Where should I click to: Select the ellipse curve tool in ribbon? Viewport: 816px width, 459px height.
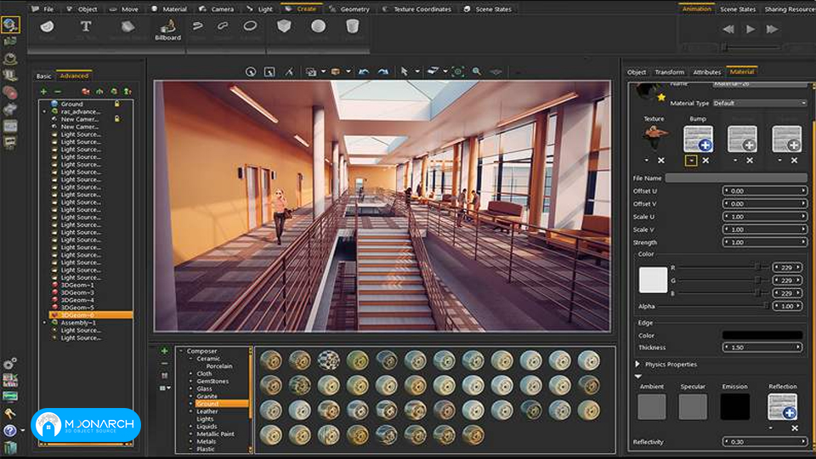pyautogui.click(x=250, y=26)
